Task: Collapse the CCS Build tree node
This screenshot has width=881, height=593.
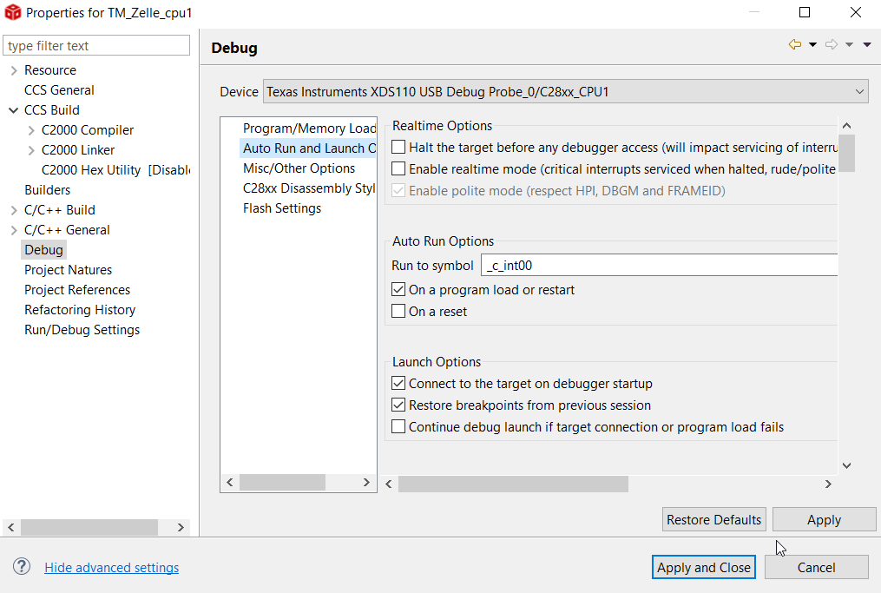Action: 13,110
